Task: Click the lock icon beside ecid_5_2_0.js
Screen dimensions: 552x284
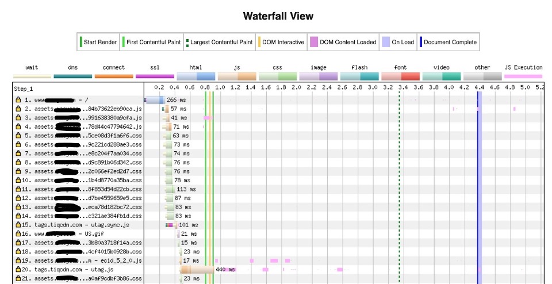Action: point(18,260)
